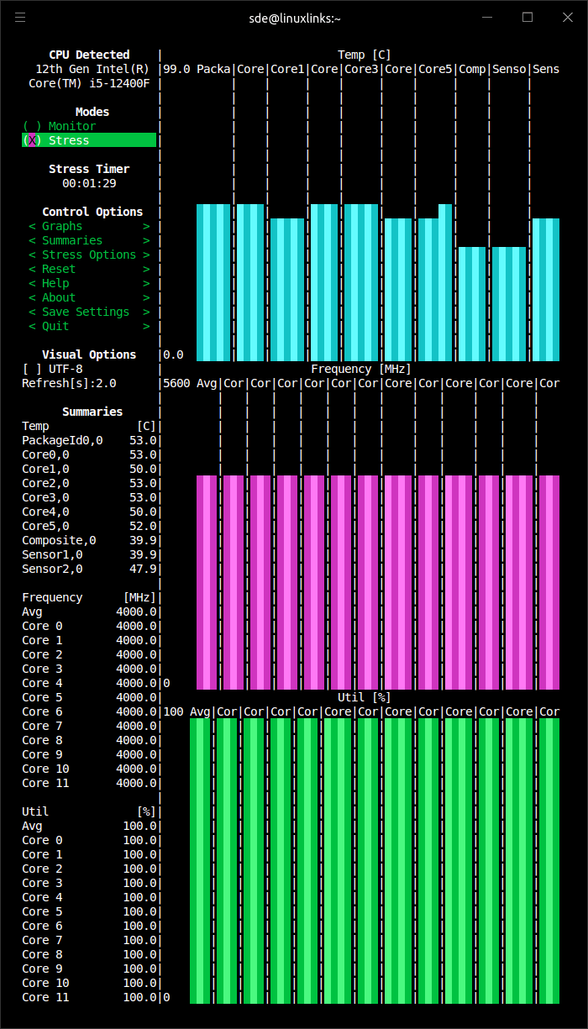Click the Sensor2,0 summary row
This screenshot has height=1029, width=588.
89,569
